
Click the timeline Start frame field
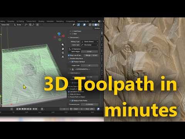(x=78, y=109)
